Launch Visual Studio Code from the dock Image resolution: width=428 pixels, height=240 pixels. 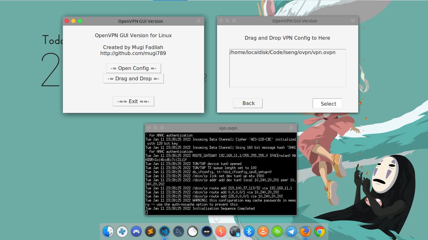[164, 231]
